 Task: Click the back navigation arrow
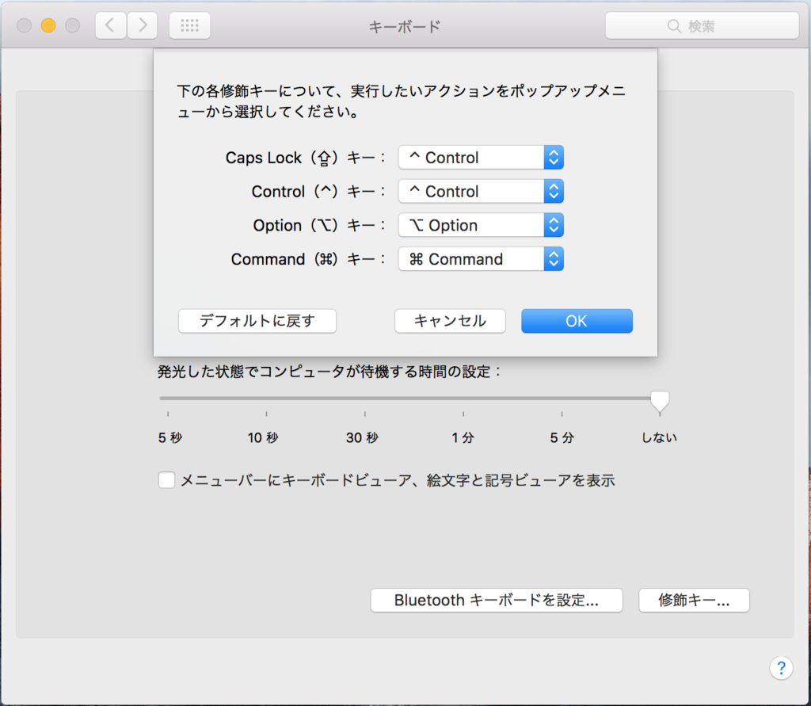click(x=110, y=25)
